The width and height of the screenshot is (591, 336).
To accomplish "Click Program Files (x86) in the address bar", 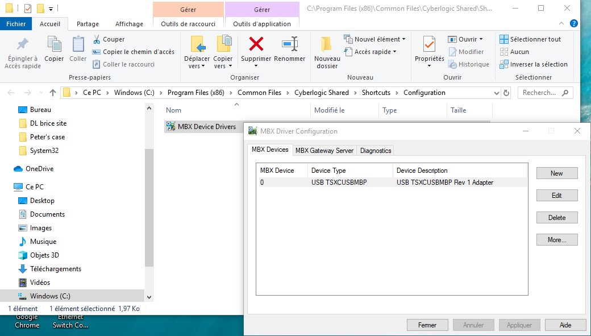I will [195, 93].
